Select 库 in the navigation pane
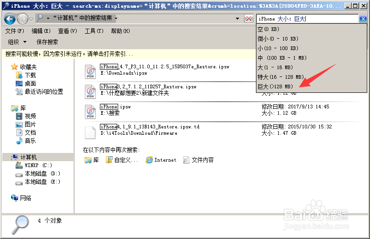The height and width of the screenshot is (239, 370). 18,108
